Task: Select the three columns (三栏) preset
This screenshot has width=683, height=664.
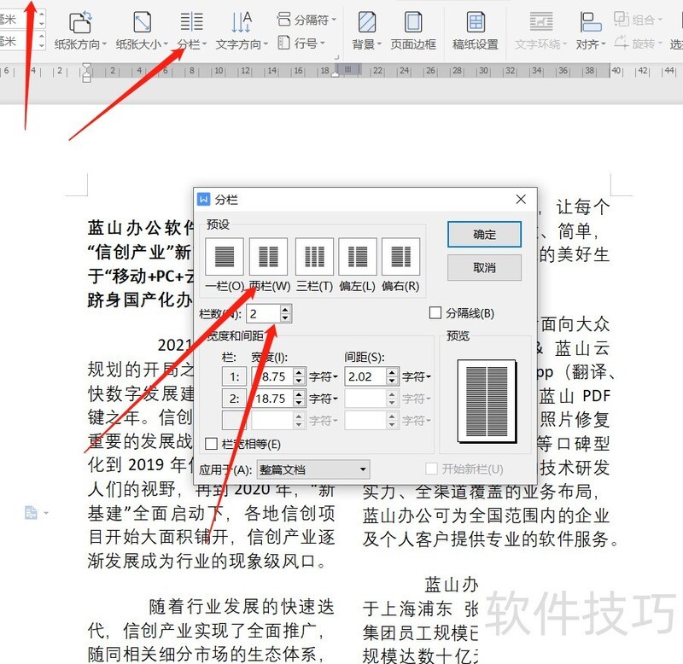Action: point(314,256)
